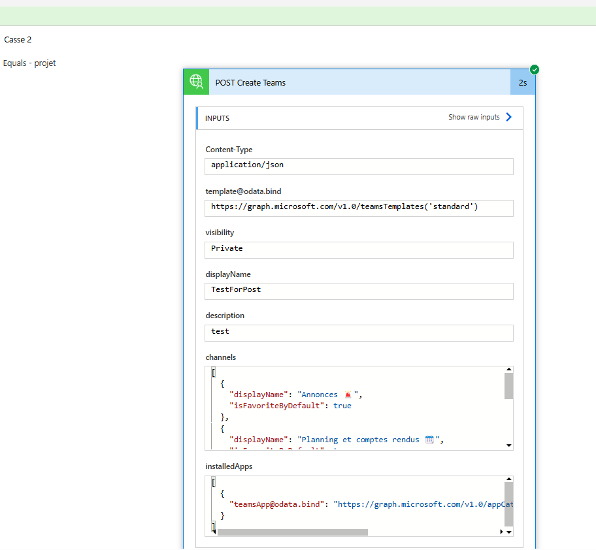Click the installedApps scrollbar down arrow
Screen dimensions: 596x550
509,532
